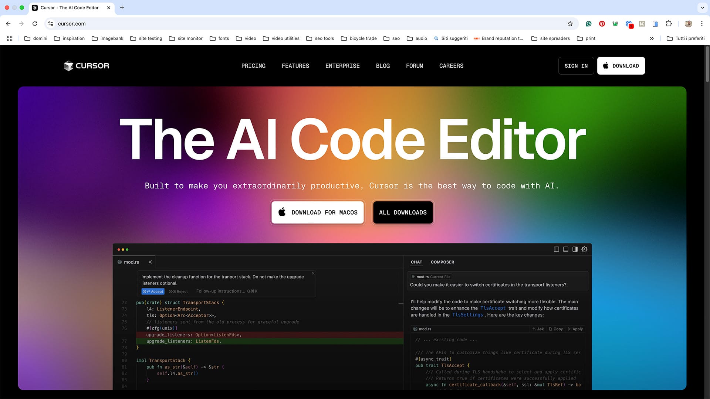Click the Ask icon above the code block

(538, 329)
